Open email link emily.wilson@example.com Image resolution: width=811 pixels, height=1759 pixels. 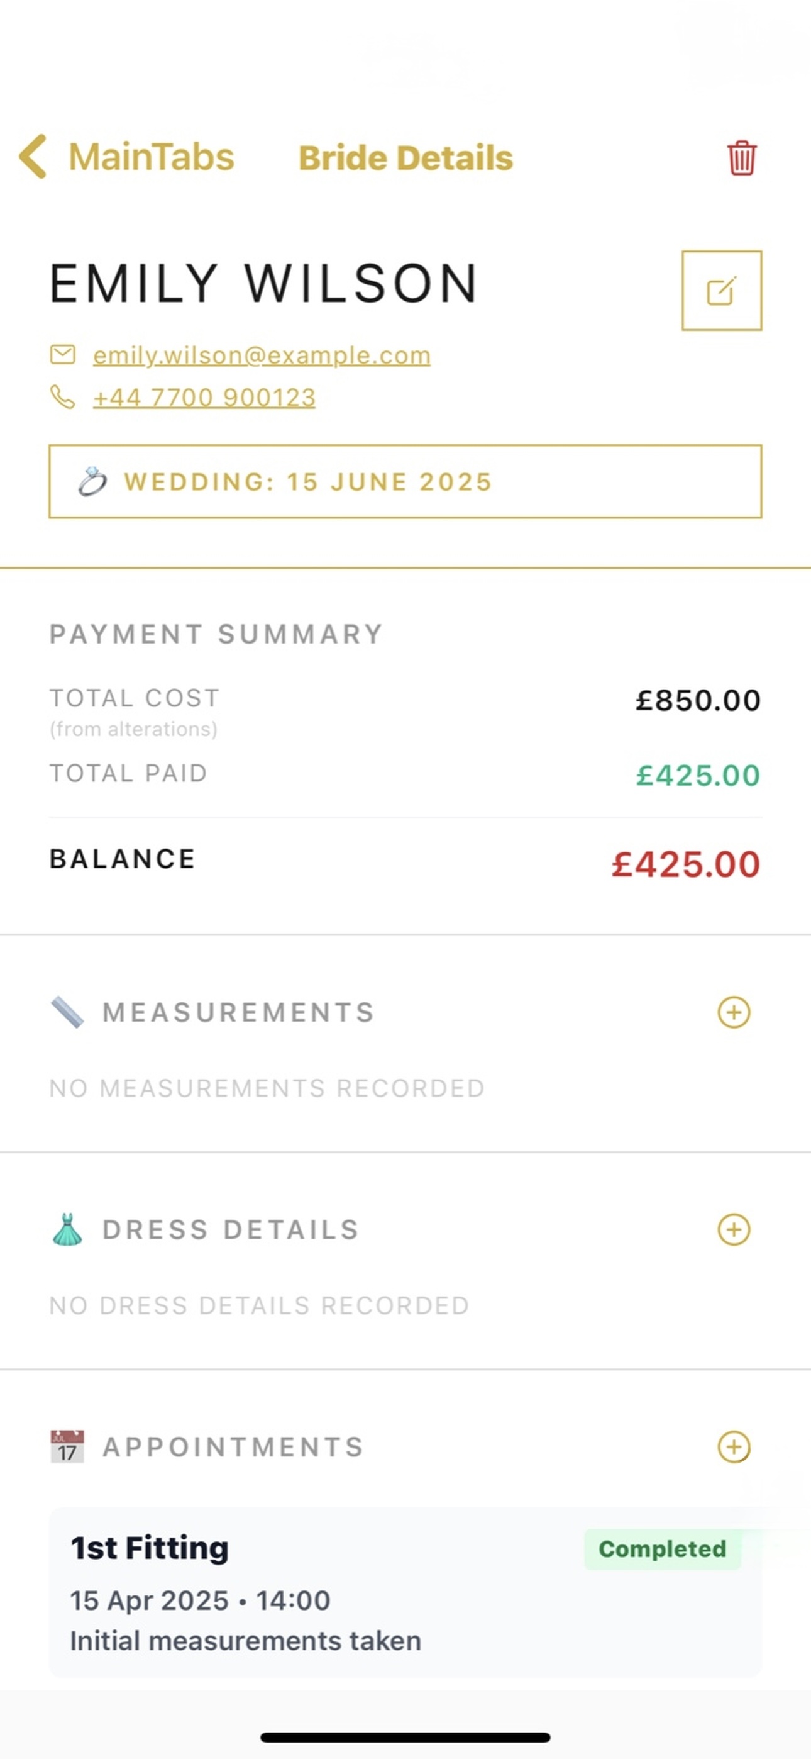tap(262, 355)
